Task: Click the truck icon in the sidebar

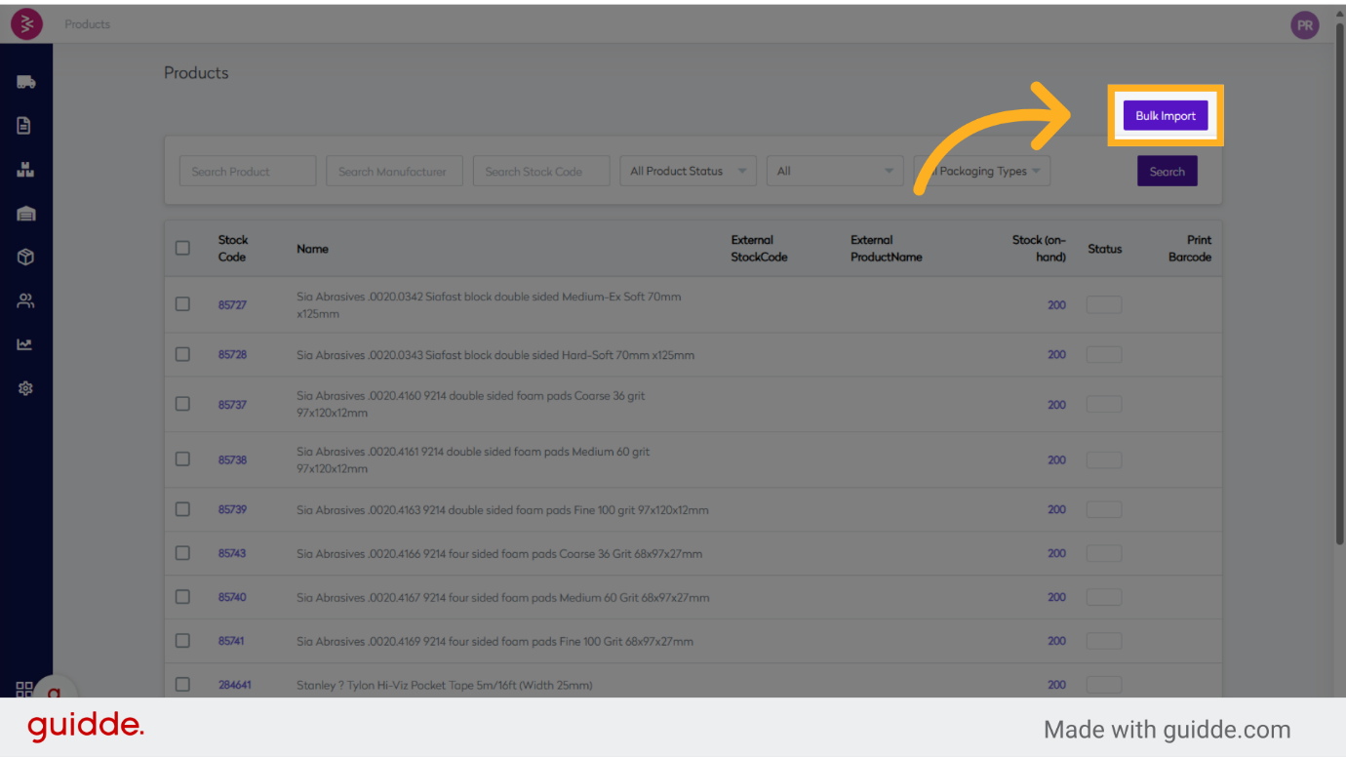Action: [x=26, y=82]
